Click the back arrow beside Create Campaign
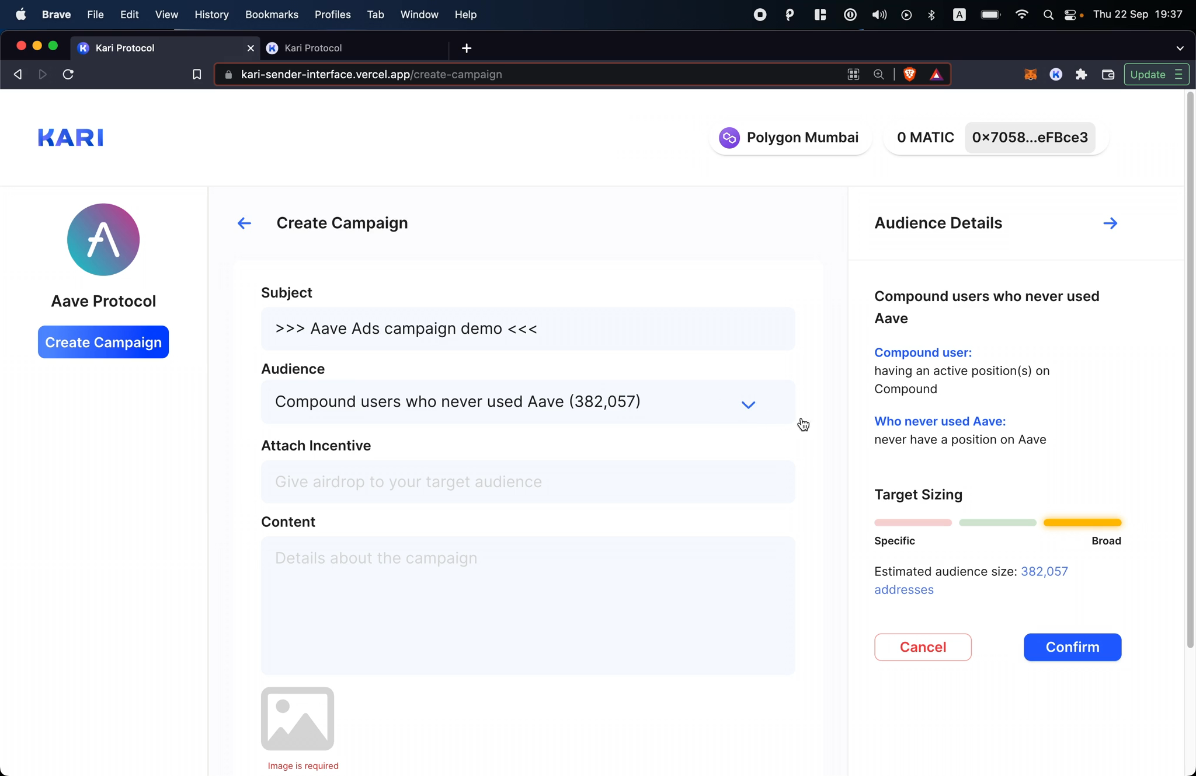Viewport: 1196px width, 776px height. [244, 223]
